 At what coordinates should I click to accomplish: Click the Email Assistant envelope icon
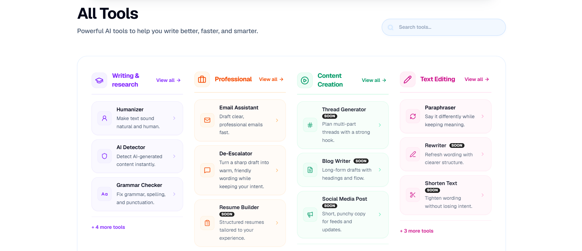[x=207, y=120]
